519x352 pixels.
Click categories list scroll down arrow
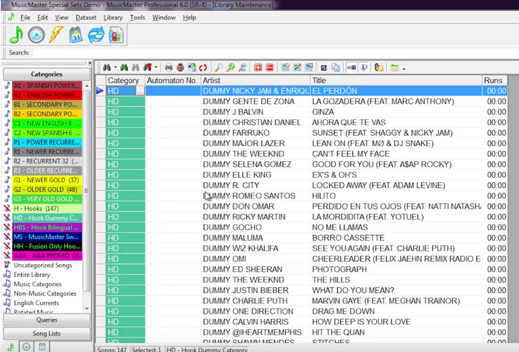(87, 309)
